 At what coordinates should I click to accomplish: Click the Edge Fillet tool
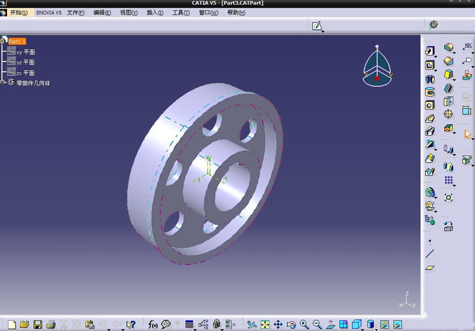pos(448,47)
